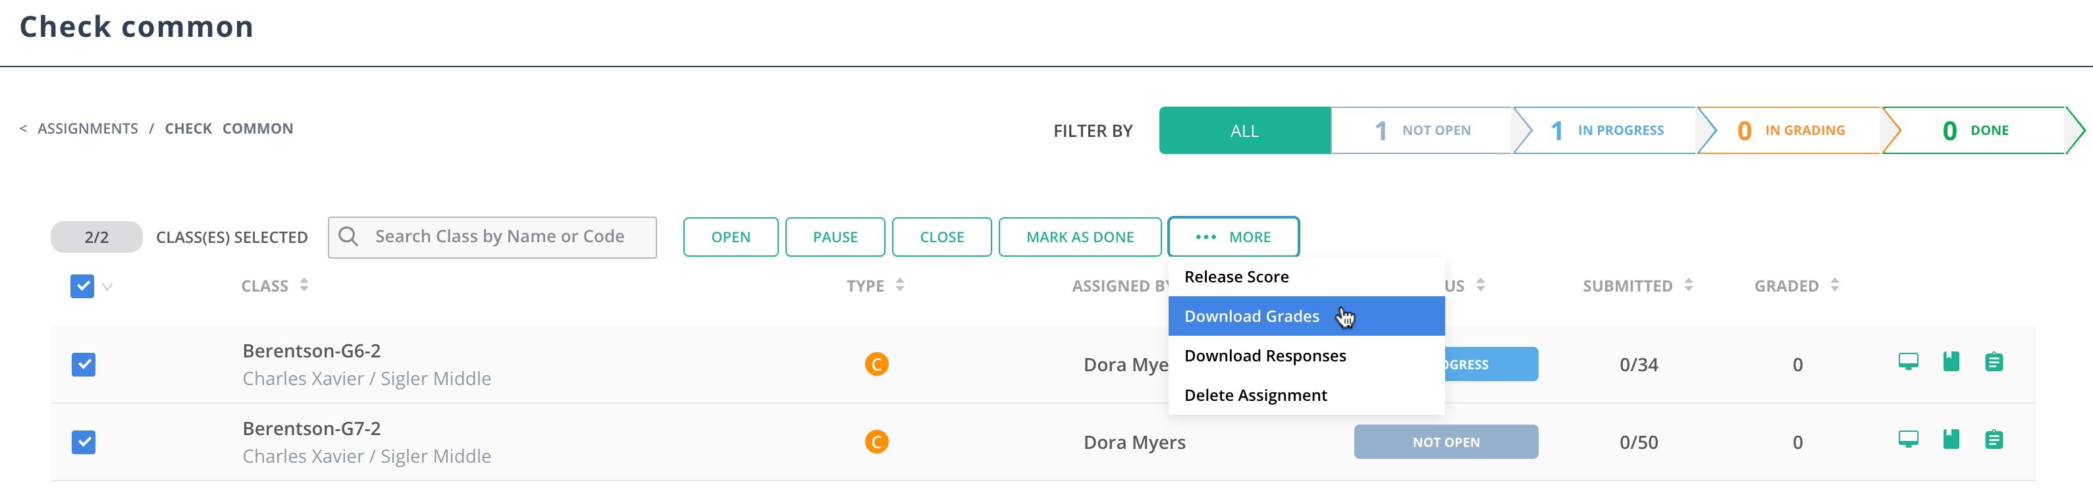Viewport: 2093px width, 495px height.
Task: Filter by In Progress status
Action: [1606, 130]
